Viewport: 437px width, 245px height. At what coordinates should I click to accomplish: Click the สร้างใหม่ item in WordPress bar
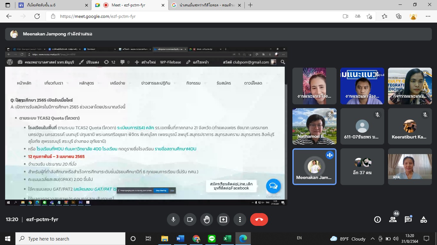point(146,62)
